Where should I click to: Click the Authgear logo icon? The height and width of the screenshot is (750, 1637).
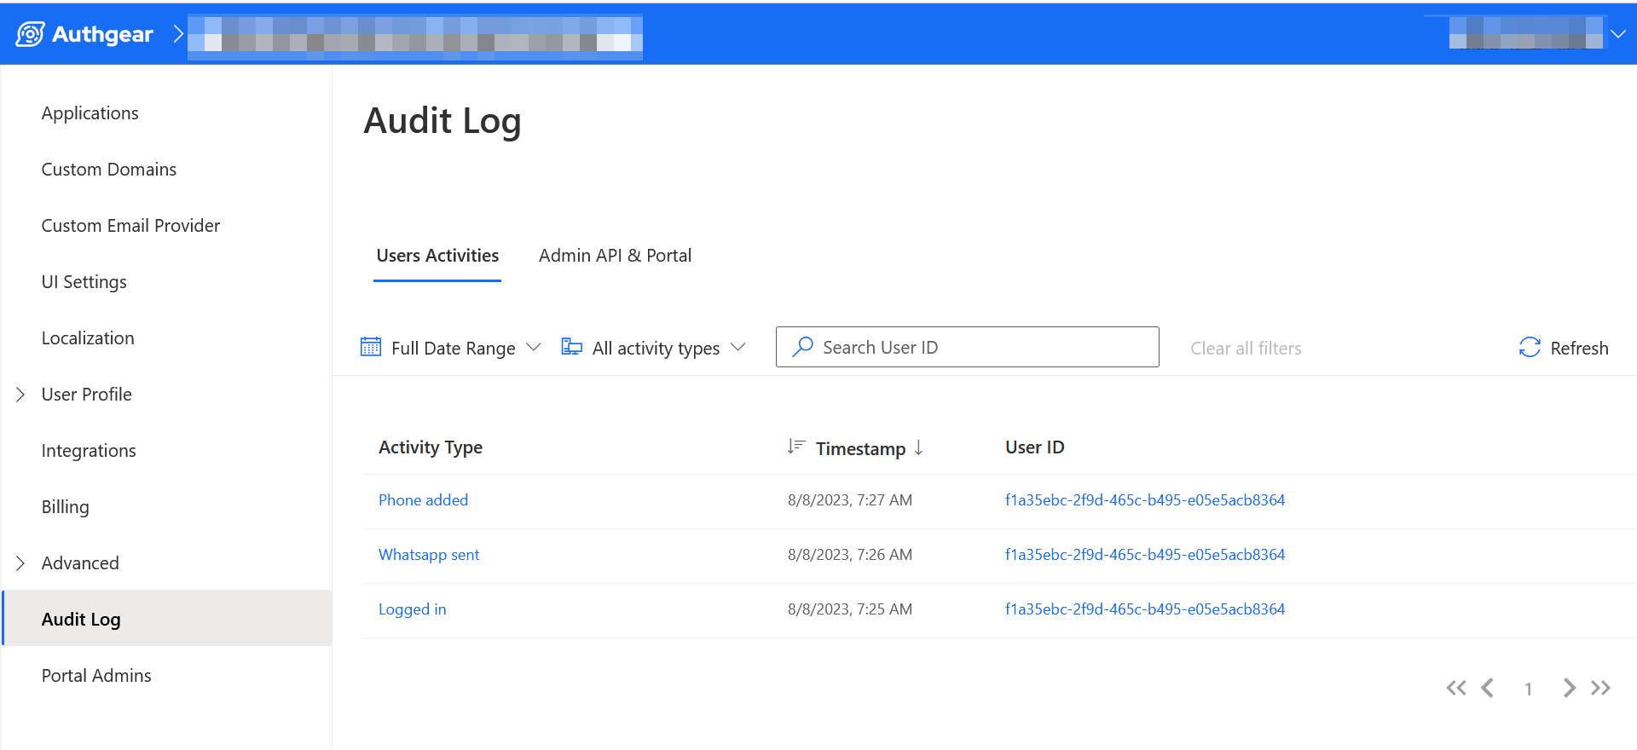31,34
